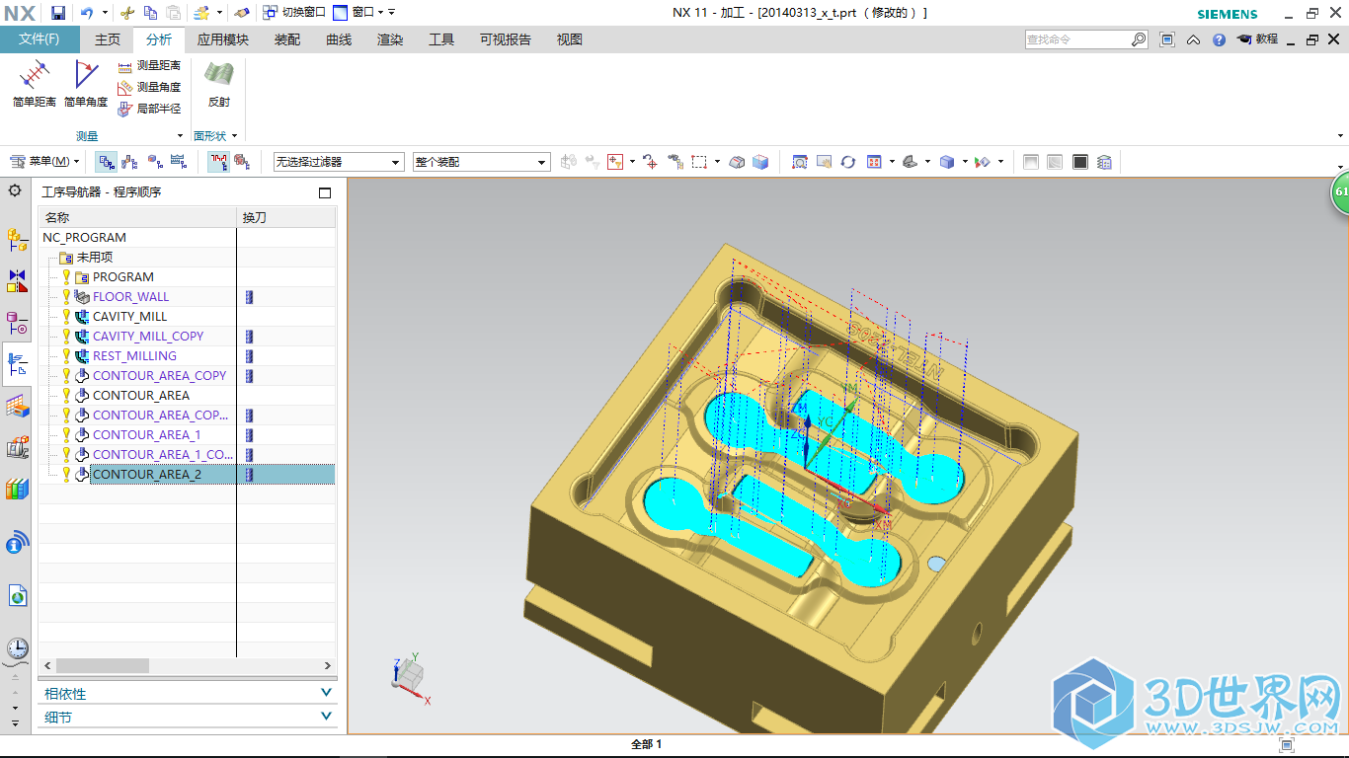Select the NC_PROGRAM root node
The width and height of the screenshot is (1349, 758).
(x=84, y=237)
